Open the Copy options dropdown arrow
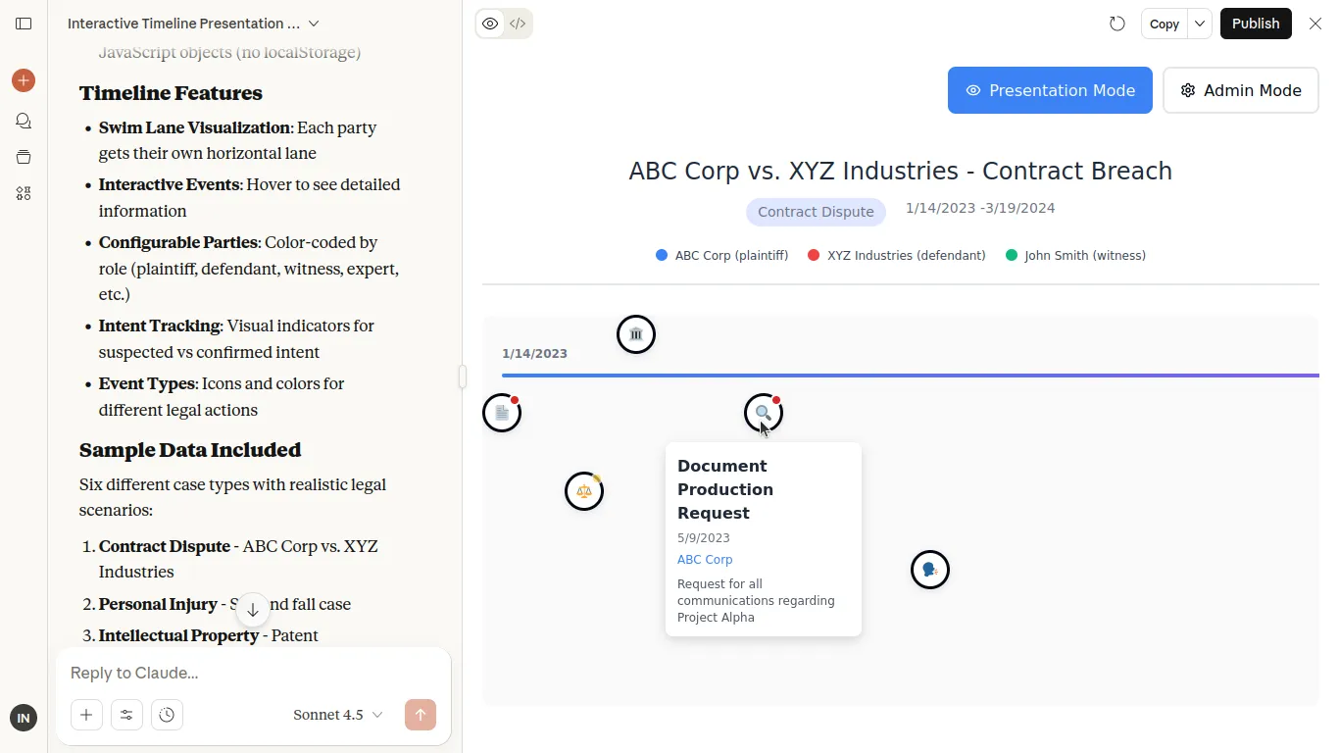The width and height of the screenshot is (1339, 753). 1200,24
